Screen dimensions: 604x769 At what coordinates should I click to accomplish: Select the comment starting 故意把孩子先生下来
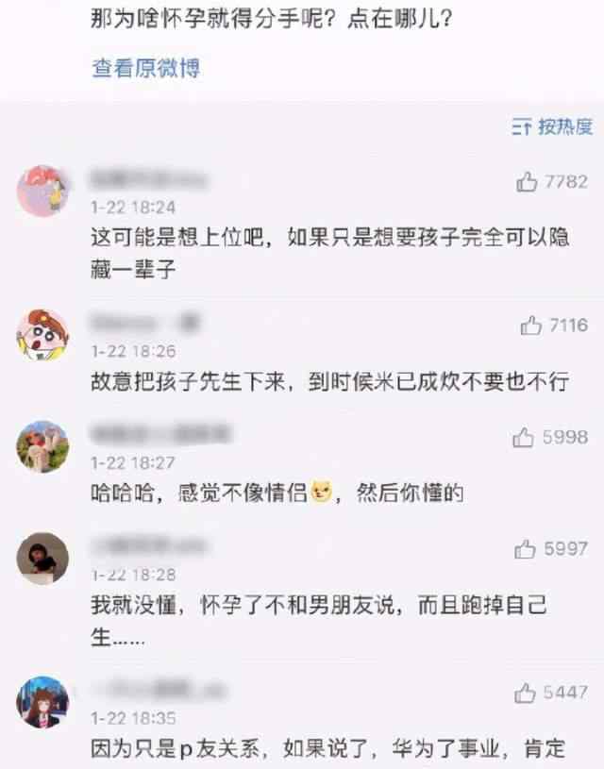329,381
